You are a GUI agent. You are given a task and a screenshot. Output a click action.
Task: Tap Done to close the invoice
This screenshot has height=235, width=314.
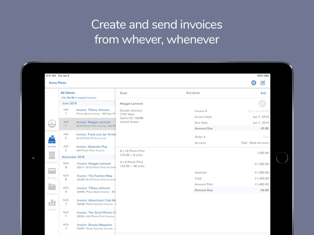coord(124,93)
